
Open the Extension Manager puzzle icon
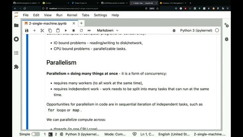tap(16, 67)
